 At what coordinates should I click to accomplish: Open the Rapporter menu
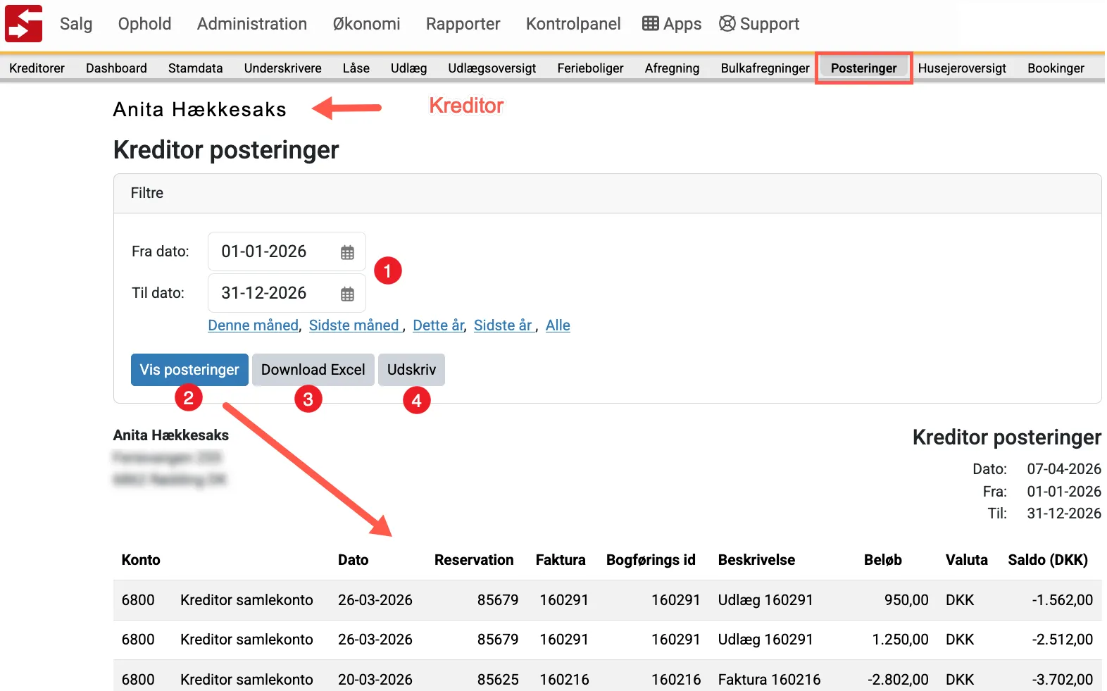463,24
